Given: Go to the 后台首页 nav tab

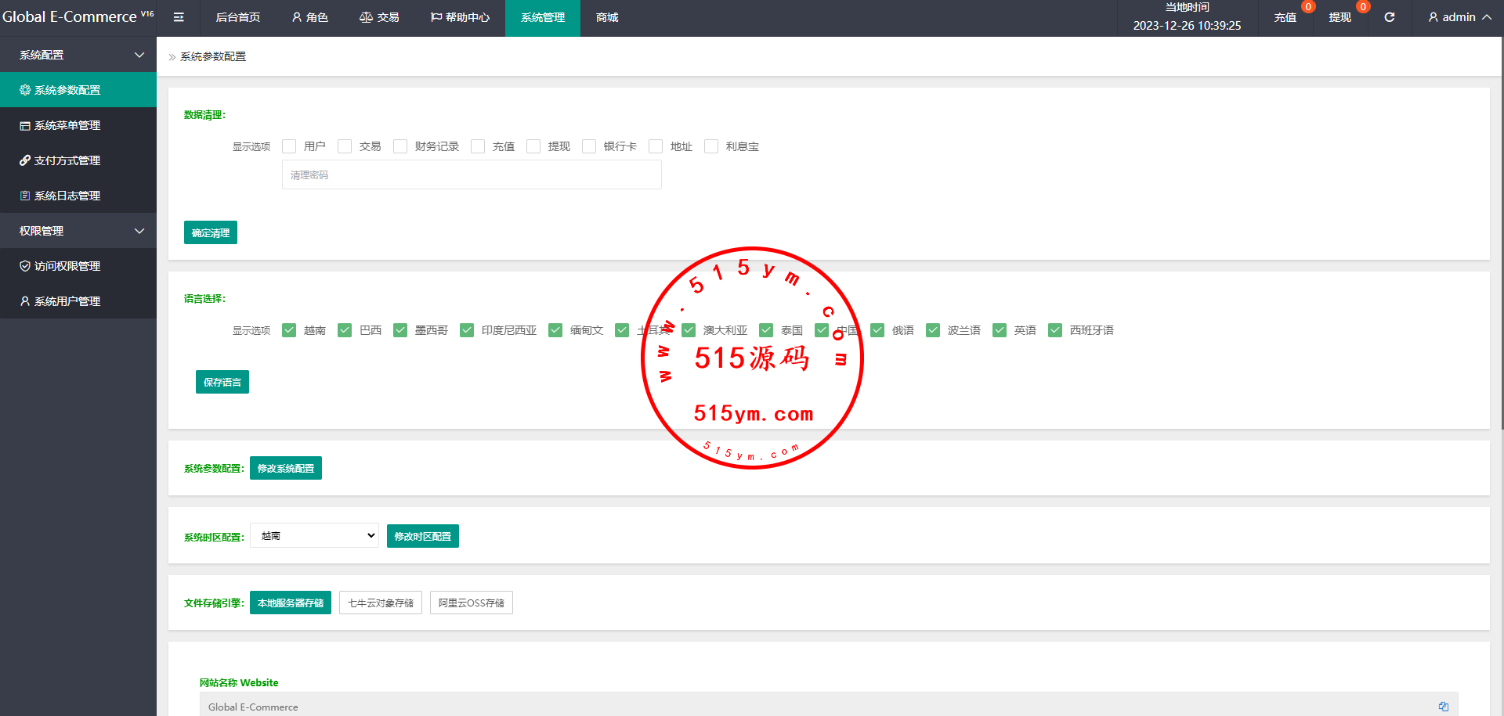Looking at the screenshot, I should click(237, 17).
